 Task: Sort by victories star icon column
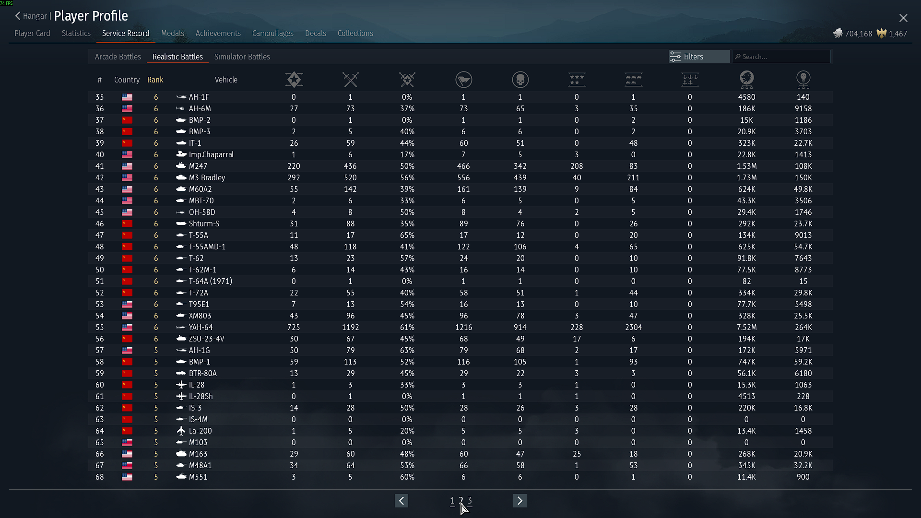tap(294, 80)
